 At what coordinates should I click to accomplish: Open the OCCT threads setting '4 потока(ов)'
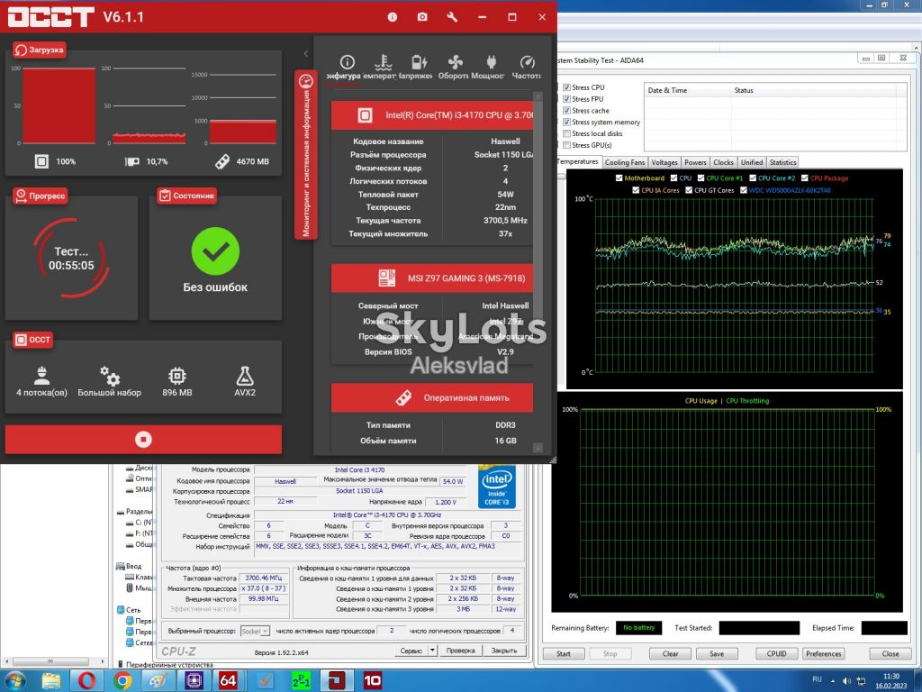tap(41, 381)
